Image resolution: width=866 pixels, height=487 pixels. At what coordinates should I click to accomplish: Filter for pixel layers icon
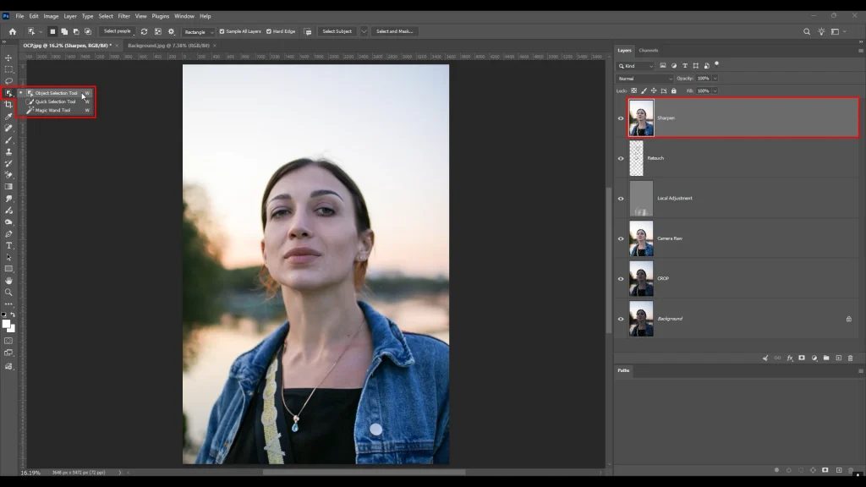pos(663,66)
